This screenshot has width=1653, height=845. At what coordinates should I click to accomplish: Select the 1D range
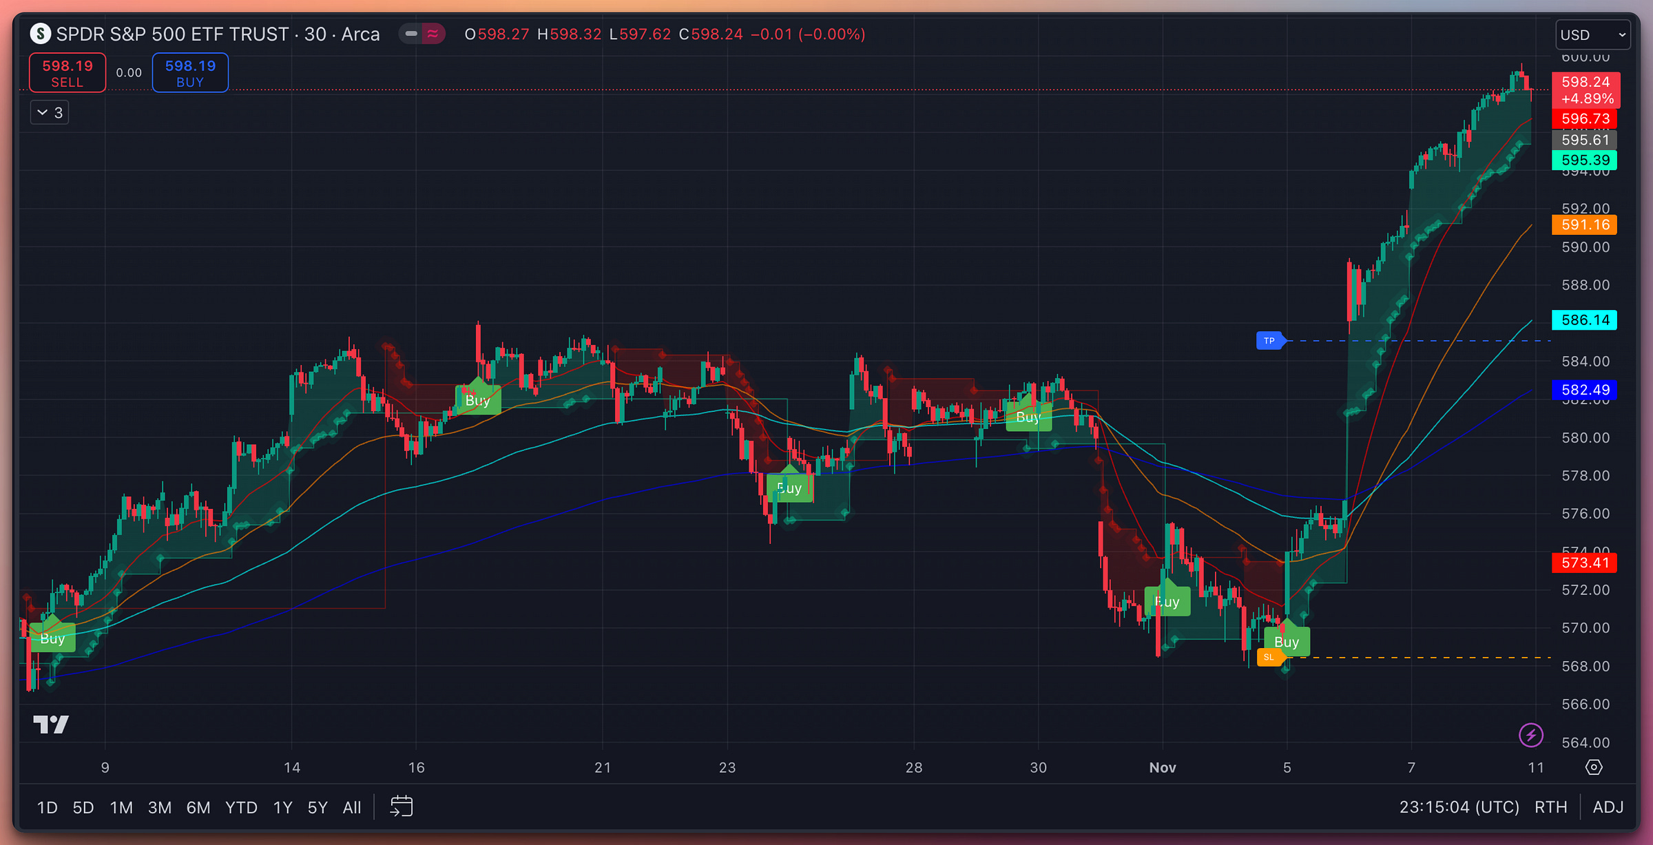coord(47,807)
